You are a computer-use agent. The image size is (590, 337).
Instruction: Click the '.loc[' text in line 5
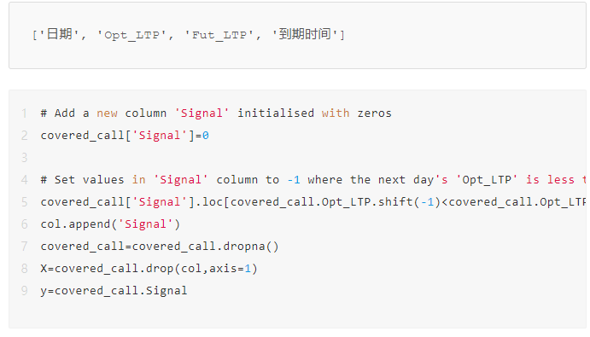[x=216, y=202]
